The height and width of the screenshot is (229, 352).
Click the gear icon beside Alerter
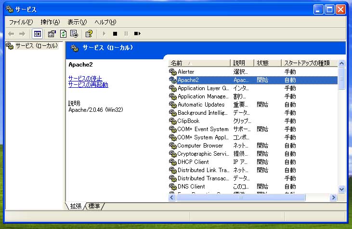click(173, 72)
